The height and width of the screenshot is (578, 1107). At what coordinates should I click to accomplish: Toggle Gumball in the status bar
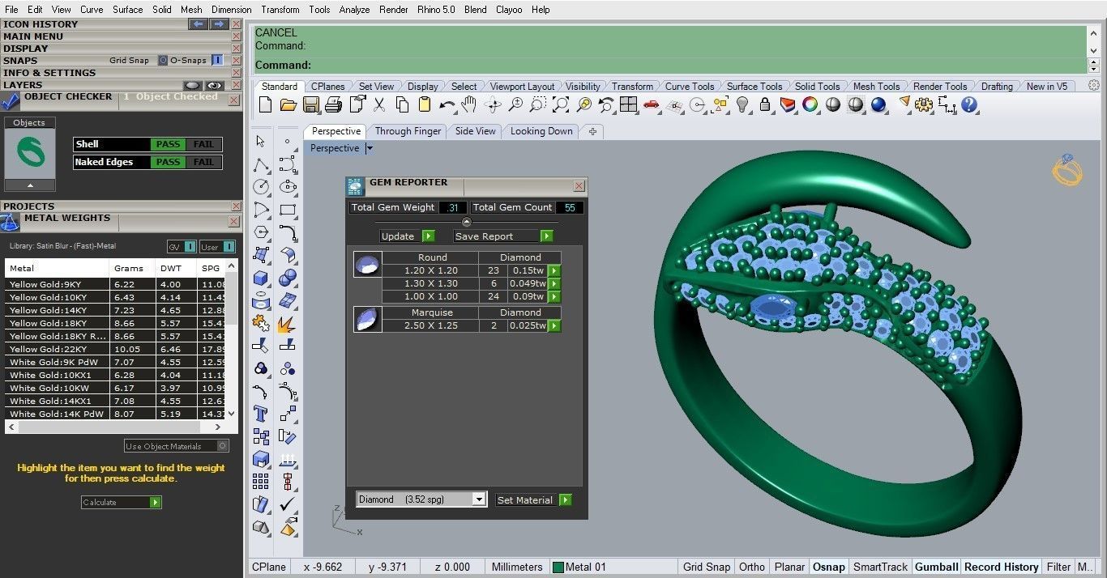point(937,567)
